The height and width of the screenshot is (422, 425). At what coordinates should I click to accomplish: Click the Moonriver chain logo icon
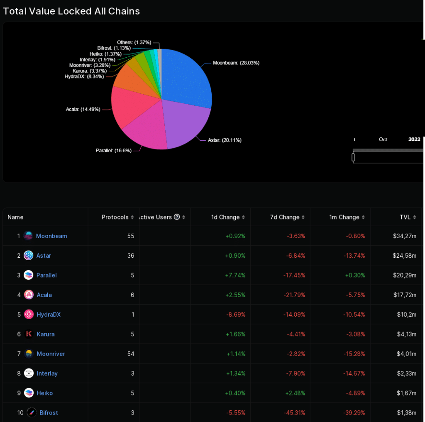tap(29, 354)
